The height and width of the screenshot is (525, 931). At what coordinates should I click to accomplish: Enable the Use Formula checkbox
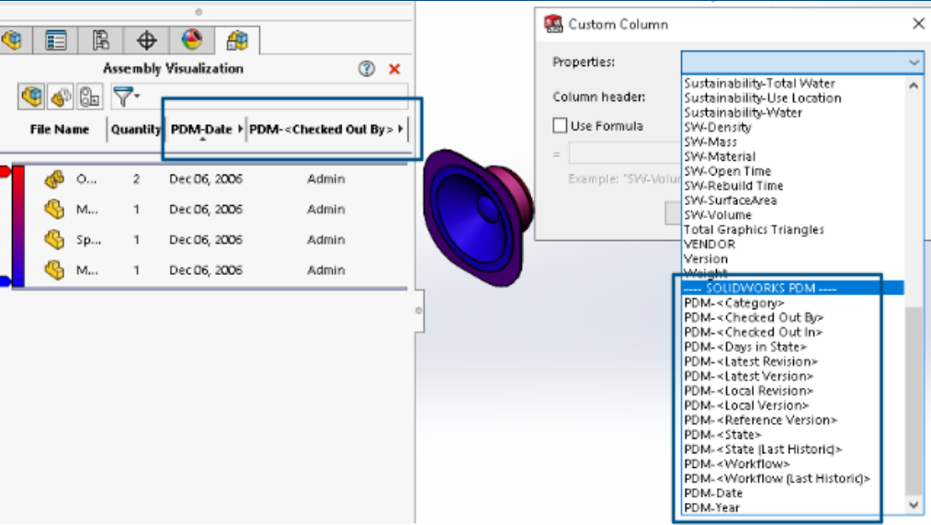pos(560,125)
